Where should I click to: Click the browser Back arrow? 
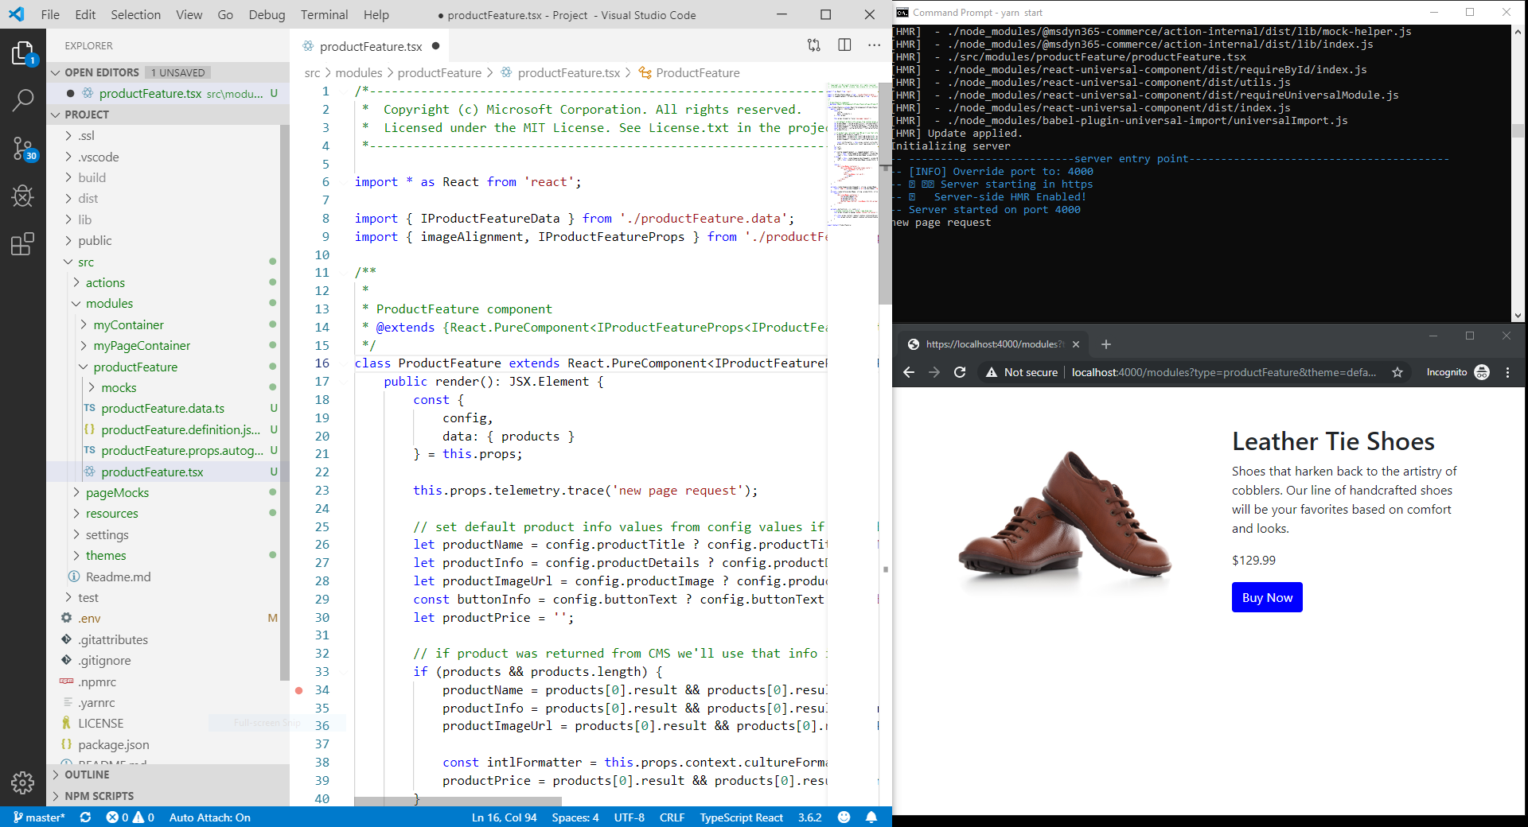point(909,372)
